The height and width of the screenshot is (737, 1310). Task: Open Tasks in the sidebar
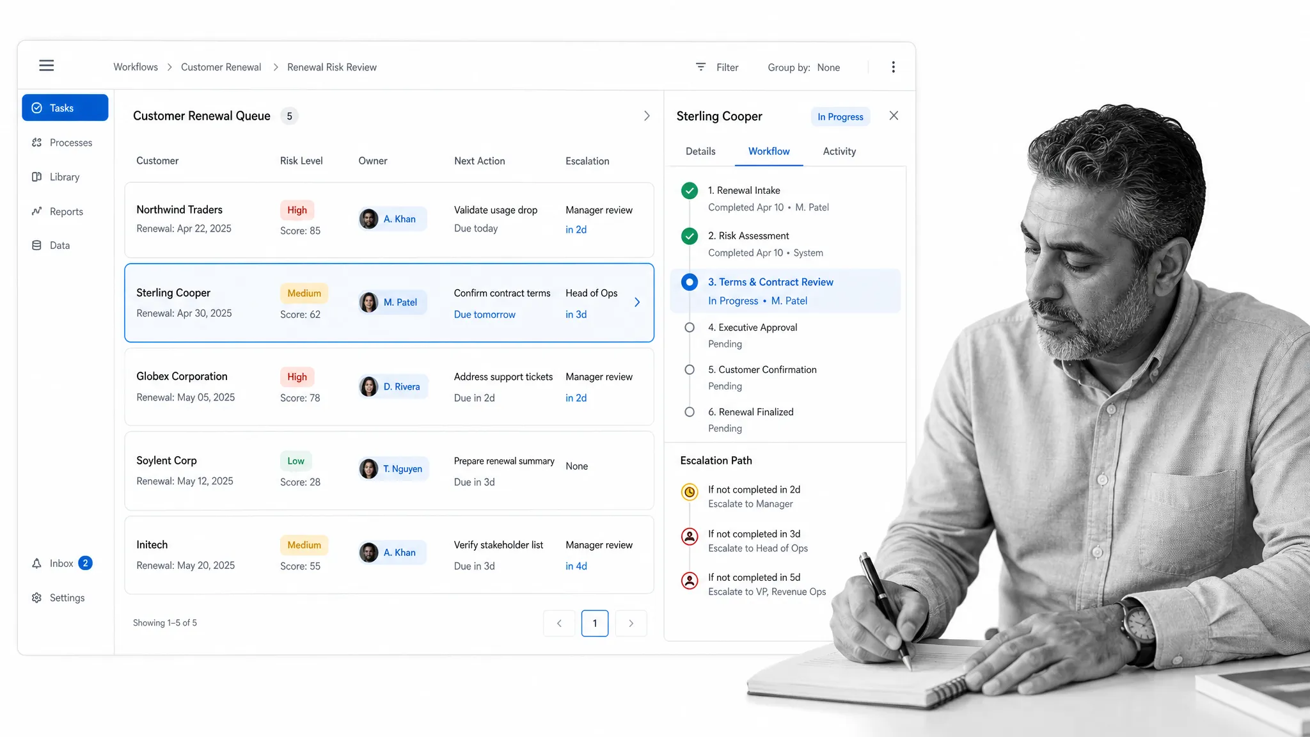pyautogui.click(x=65, y=107)
